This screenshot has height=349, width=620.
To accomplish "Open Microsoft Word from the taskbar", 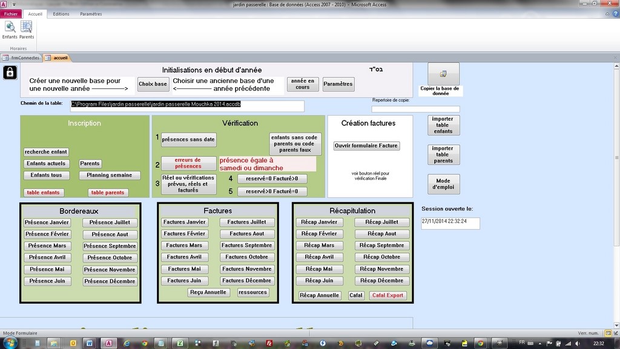I will pos(90,343).
